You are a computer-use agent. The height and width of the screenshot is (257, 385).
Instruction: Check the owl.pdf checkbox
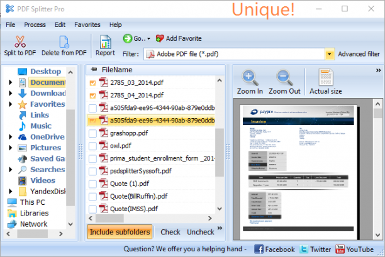(x=92, y=146)
